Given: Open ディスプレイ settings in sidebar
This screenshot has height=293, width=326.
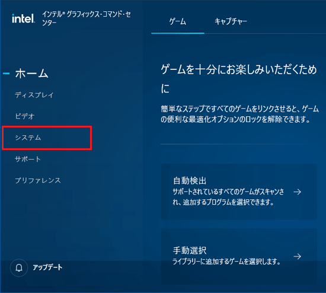Looking at the screenshot, I should click(34, 95).
